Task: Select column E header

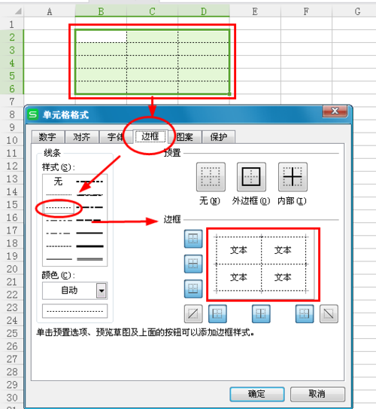Action: point(255,11)
